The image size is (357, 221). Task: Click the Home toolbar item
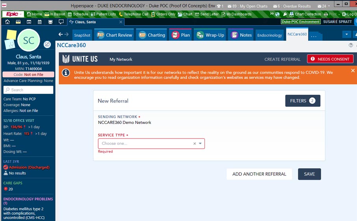point(34,14)
